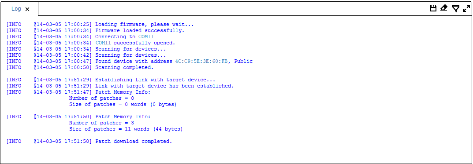
Task: Click the 'Number of patches = 3' line
Action: 101,123
